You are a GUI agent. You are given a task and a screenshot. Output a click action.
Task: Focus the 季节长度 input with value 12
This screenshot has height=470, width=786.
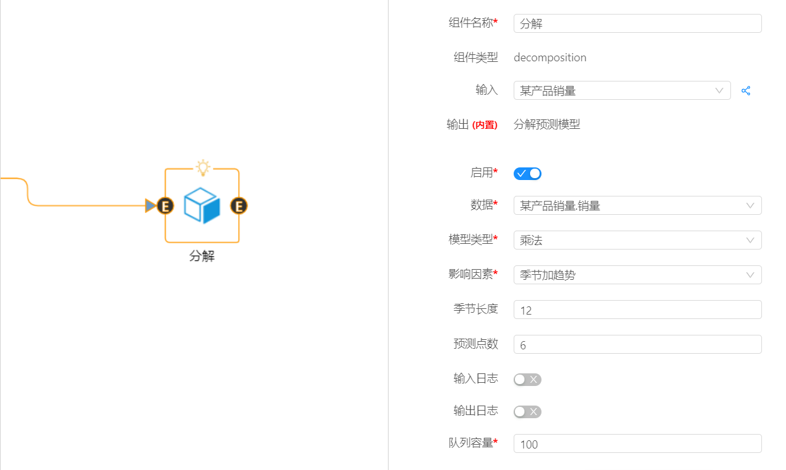(637, 310)
